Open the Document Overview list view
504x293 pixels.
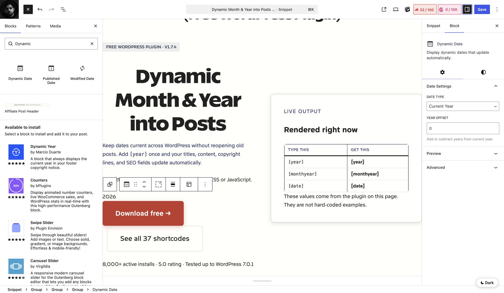[63, 9]
